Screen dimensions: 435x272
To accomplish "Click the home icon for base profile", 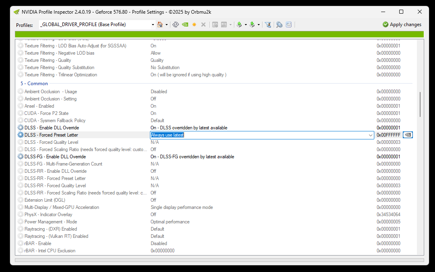I will [x=160, y=25].
